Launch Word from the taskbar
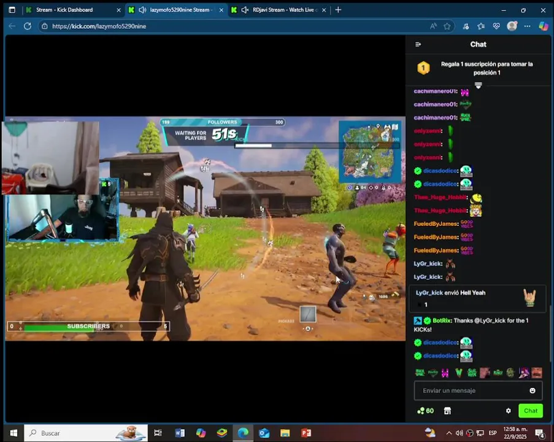Image resolution: width=554 pixels, height=442 pixels. [180, 433]
